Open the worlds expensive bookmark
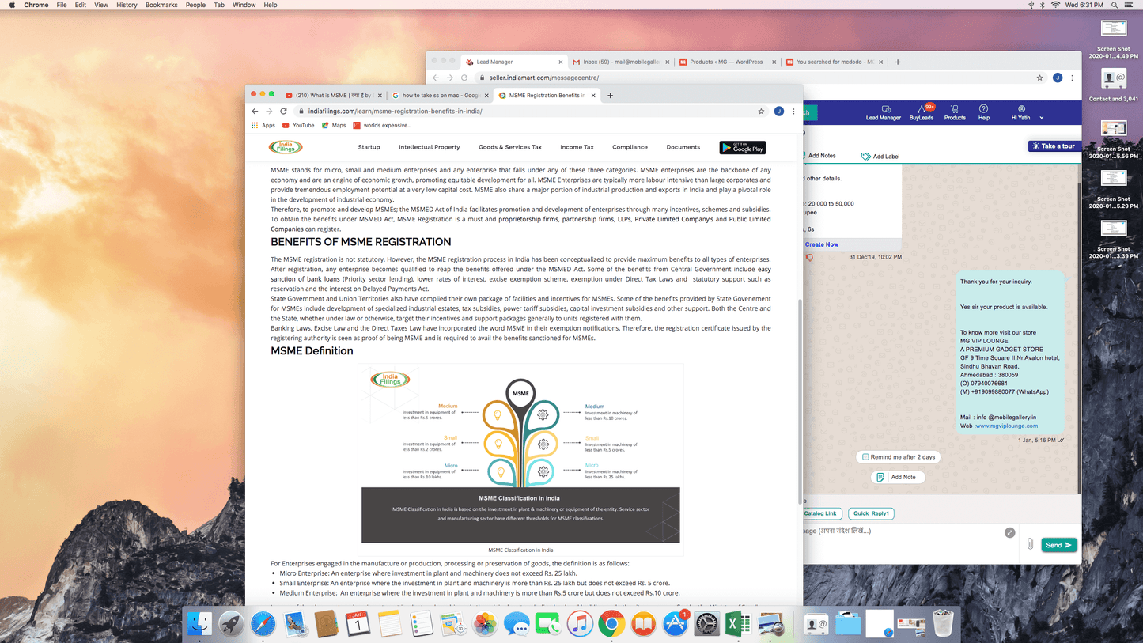This screenshot has width=1143, height=643. coord(382,125)
